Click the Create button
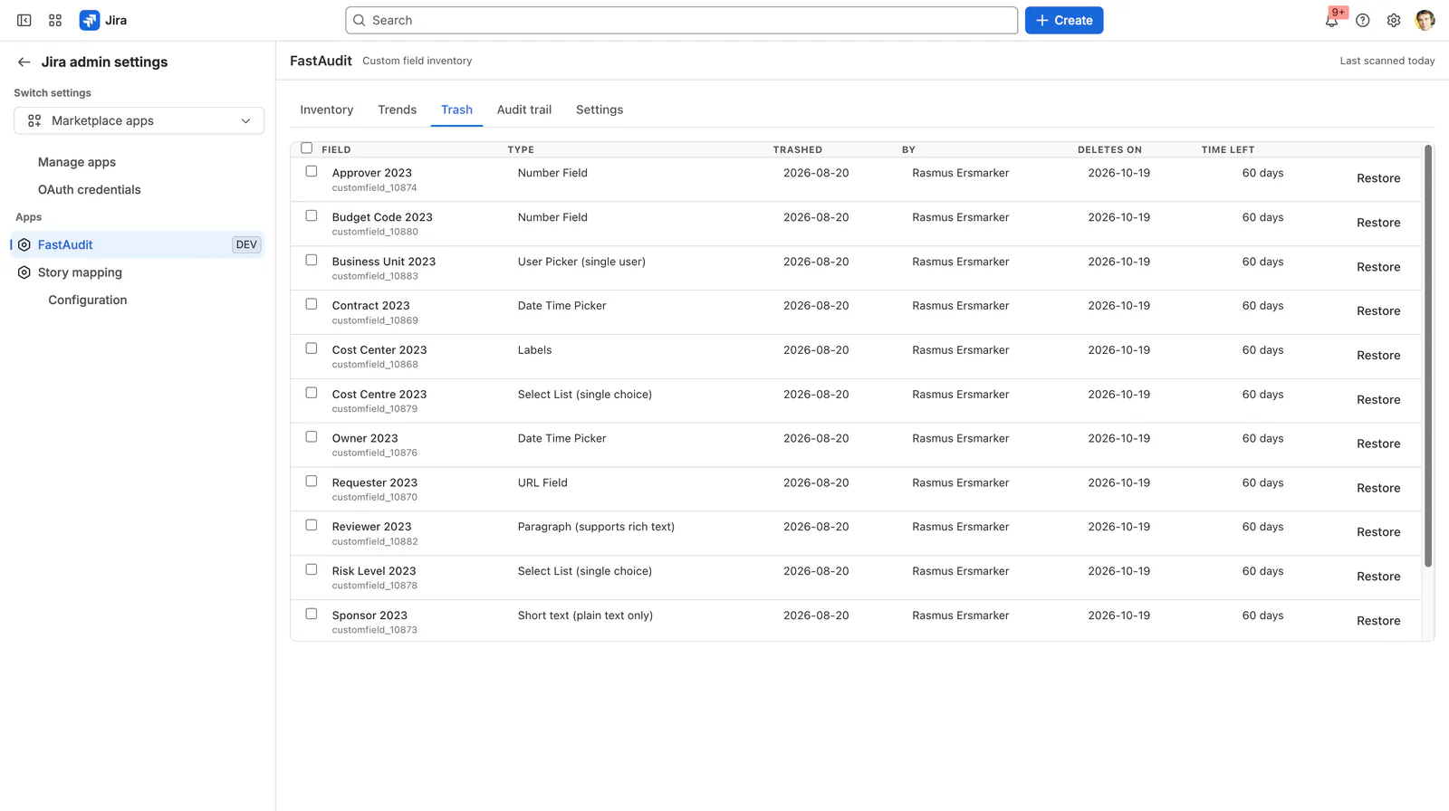The image size is (1449, 811). click(x=1064, y=20)
